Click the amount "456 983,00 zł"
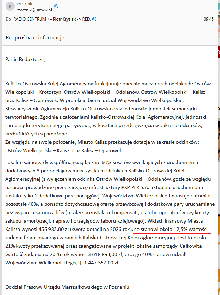220x295 pixels. [x=53, y=229]
